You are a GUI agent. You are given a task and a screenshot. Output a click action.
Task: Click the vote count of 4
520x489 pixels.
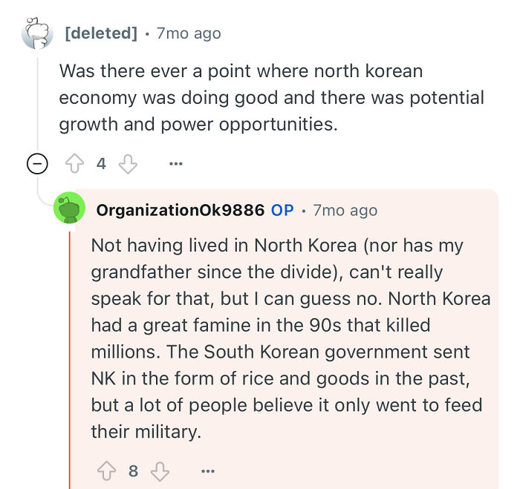coord(102,164)
